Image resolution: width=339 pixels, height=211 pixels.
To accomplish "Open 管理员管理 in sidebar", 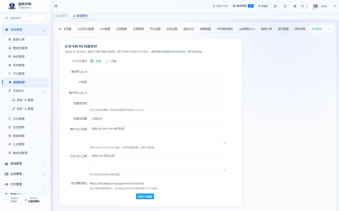I will [20, 48].
